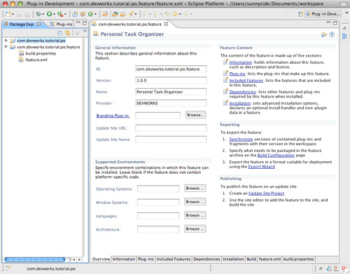
Task: Click the Open Plug-in Artifact icon
Action: point(105,14)
